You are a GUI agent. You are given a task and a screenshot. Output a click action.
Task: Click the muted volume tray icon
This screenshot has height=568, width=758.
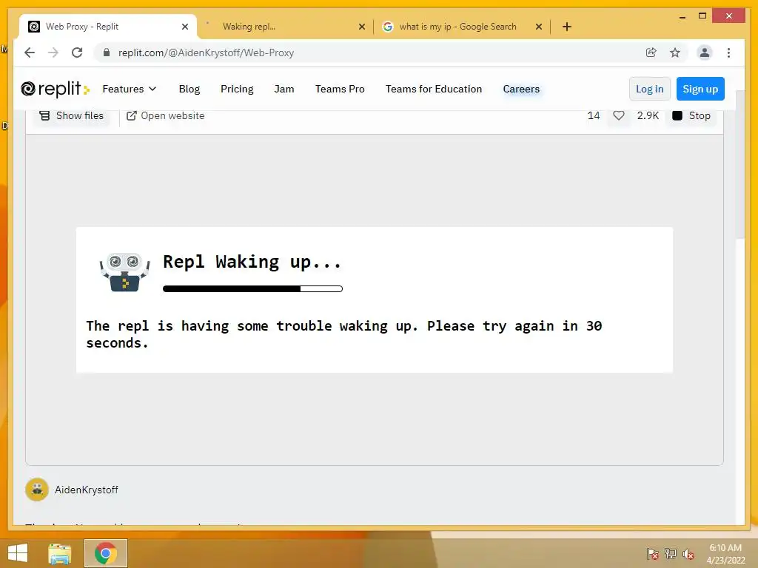[688, 554]
